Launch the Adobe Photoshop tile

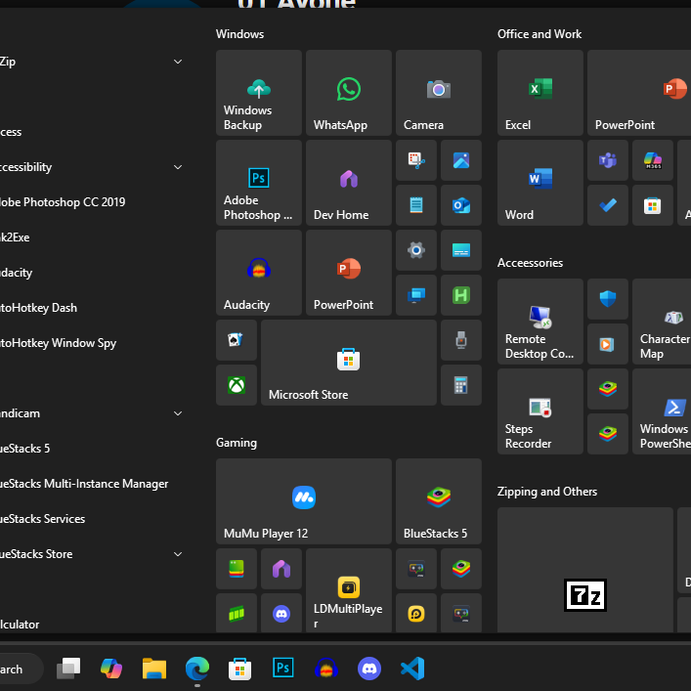[x=259, y=183]
